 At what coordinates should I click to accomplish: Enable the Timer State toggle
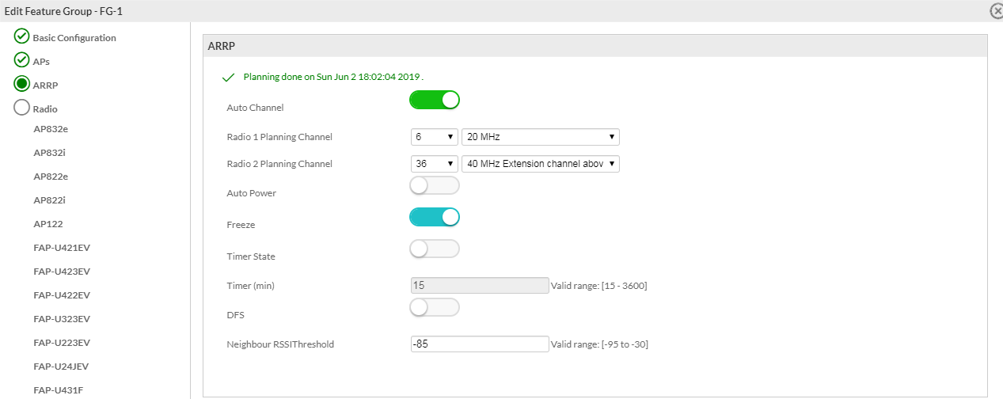click(434, 249)
